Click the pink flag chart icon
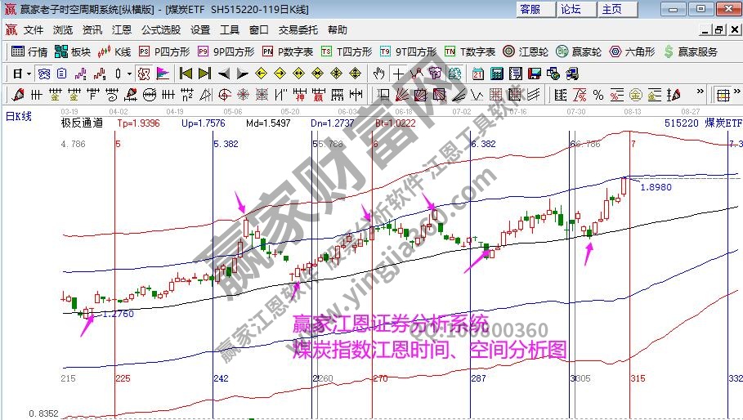 pos(163,74)
